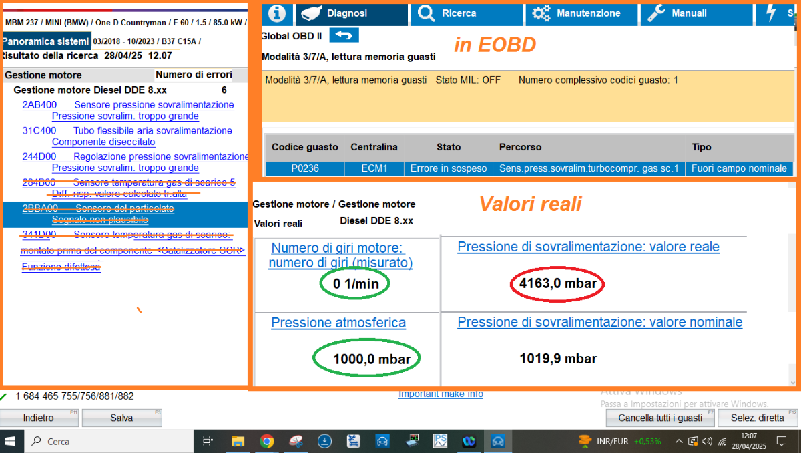
Task: Click the Componente diseccitato description
Action: point(103,142)
